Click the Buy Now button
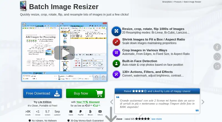Screen dimensions: 222x122 85,93
